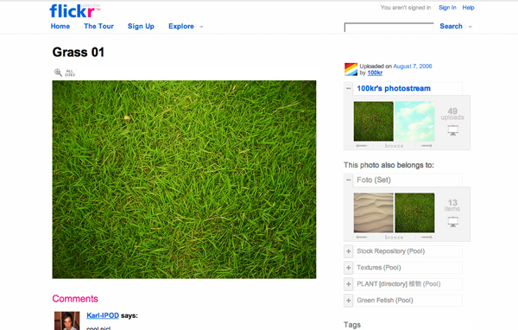The height and width of the screenshot is (330, 518).
Task: Start slideshow icon in Foto set
Action: (x=453, y=221)
